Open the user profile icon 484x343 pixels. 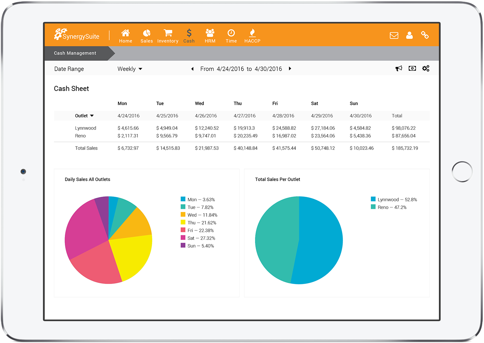coord(410,35)
